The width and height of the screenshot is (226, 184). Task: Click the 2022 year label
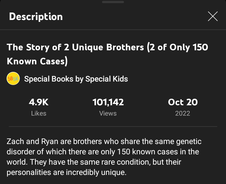coord(183,113)
